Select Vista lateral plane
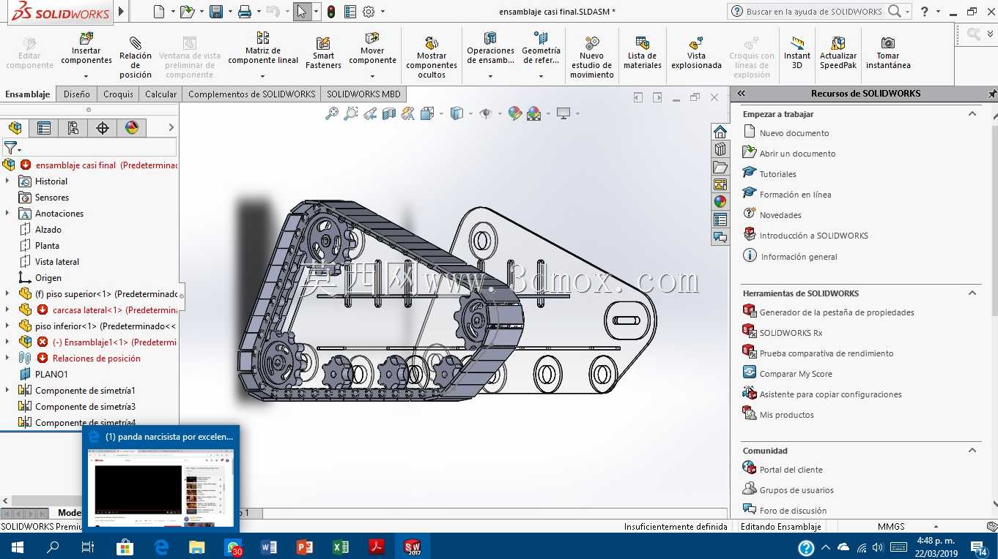The height and width of the screenshot is (559, 998). 57,261
